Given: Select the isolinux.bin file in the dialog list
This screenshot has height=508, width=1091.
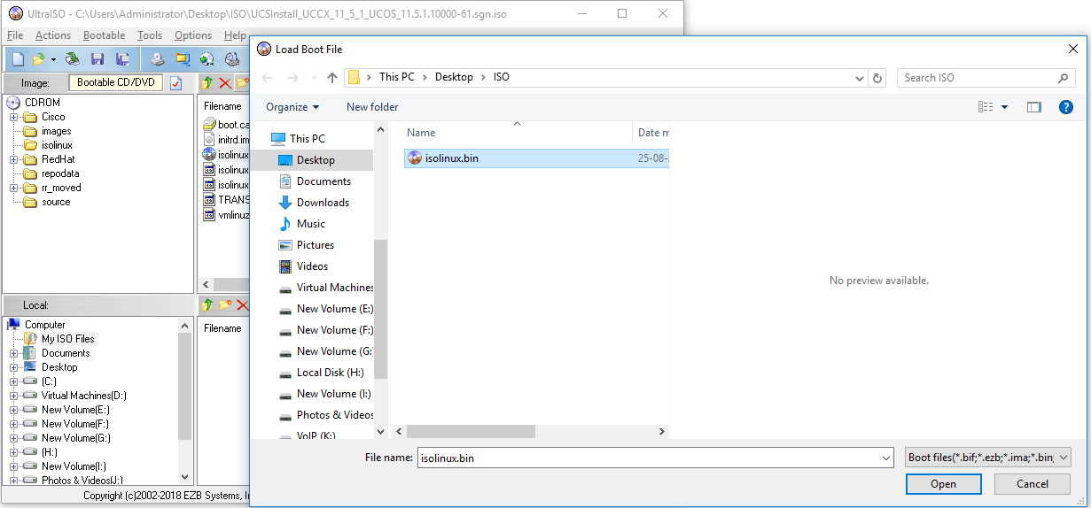Looking at the screenshot, I should tap(536, 158).
